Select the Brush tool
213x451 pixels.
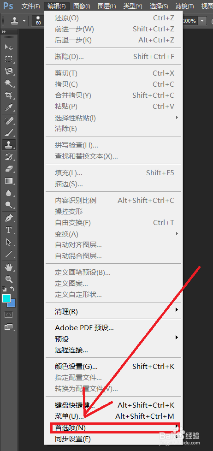click(x=9, y=133)
